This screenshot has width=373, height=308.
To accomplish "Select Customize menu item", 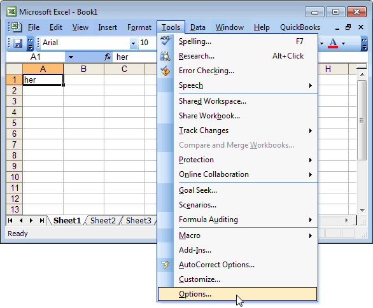I will (x=237, y=279).
